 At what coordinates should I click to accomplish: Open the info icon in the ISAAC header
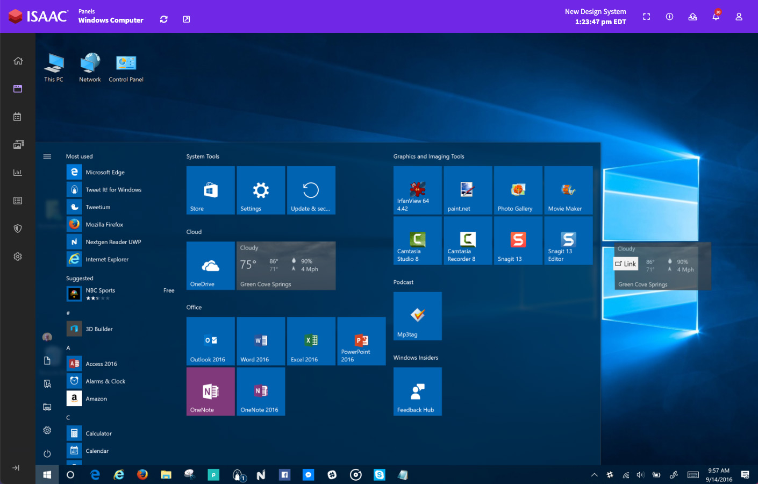click(669, 17)
